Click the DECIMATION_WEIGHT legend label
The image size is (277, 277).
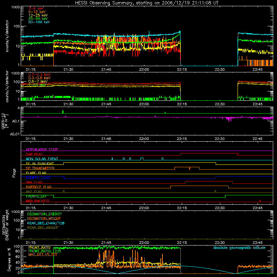pyautogui.click(x=44, y=218)
